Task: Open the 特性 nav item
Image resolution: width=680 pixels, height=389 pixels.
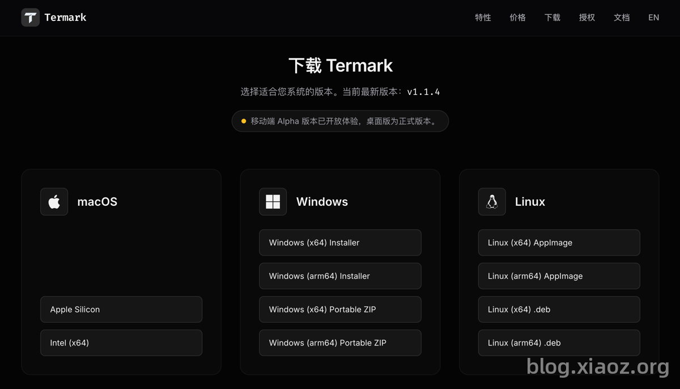Action: click(x=483, y=18)
